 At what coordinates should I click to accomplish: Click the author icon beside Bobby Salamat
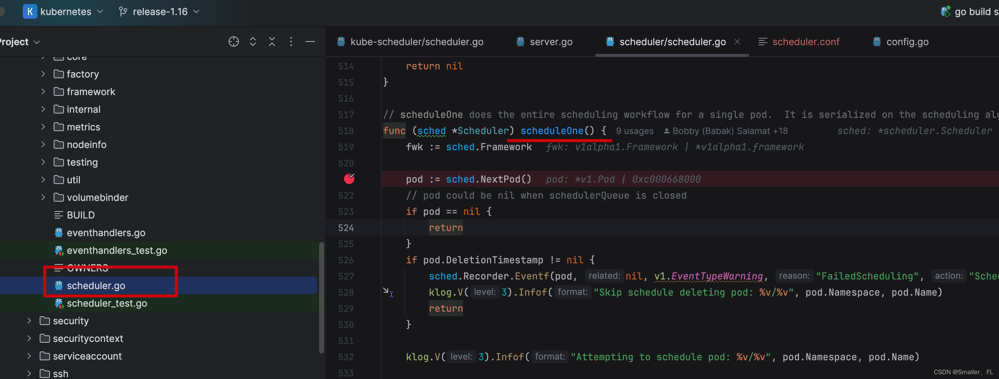click(x=667, y=131)
